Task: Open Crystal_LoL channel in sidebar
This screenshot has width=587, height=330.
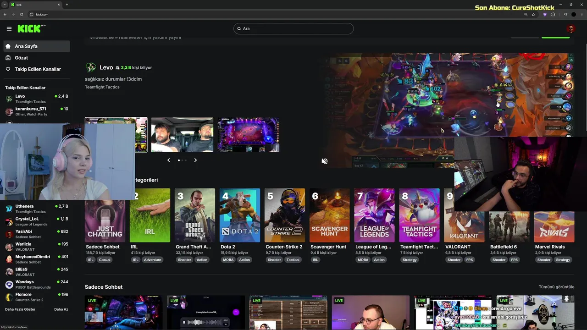Action: tap(37, 221)
